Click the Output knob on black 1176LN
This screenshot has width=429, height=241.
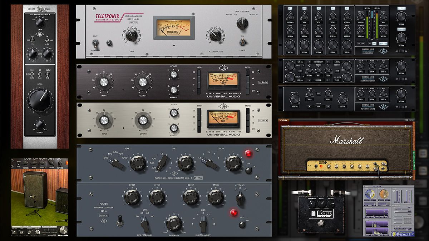(143, 82)
